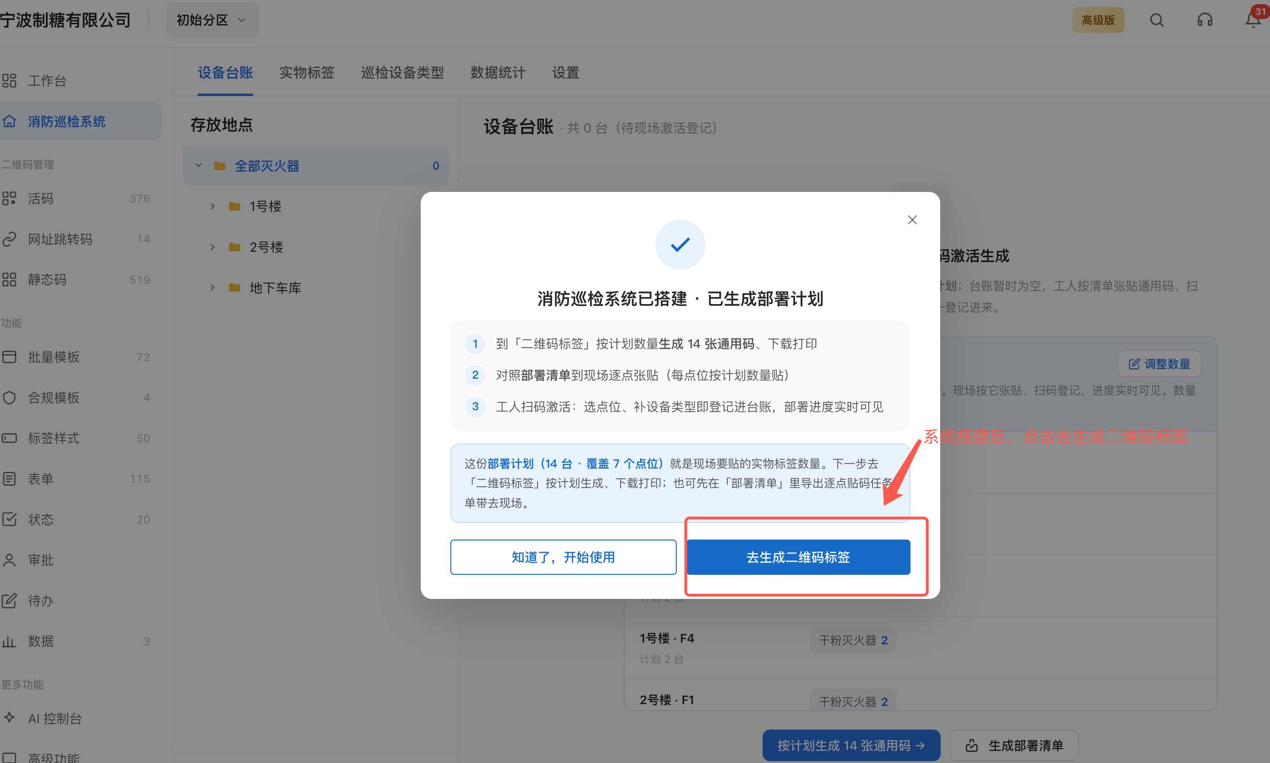Open support via the headset icon
This screenshot has height=763, width=1270.
1205,20
